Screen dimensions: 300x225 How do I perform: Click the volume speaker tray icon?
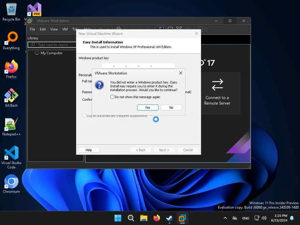(x=264, y=218)
